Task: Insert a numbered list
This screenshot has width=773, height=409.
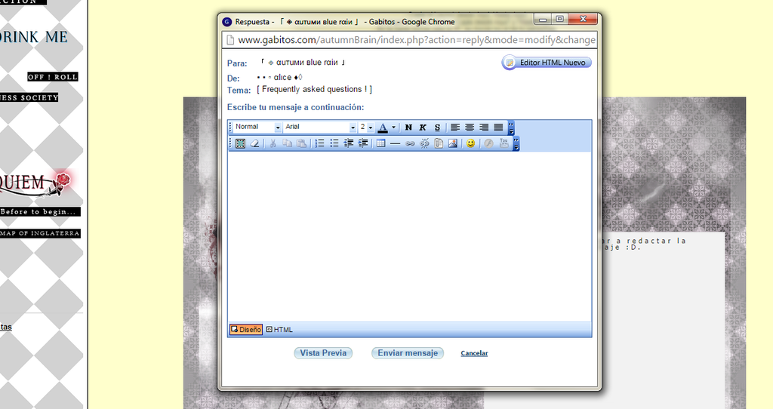Action: click(319, 143)
